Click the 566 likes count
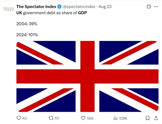 [x=90, y=118]
